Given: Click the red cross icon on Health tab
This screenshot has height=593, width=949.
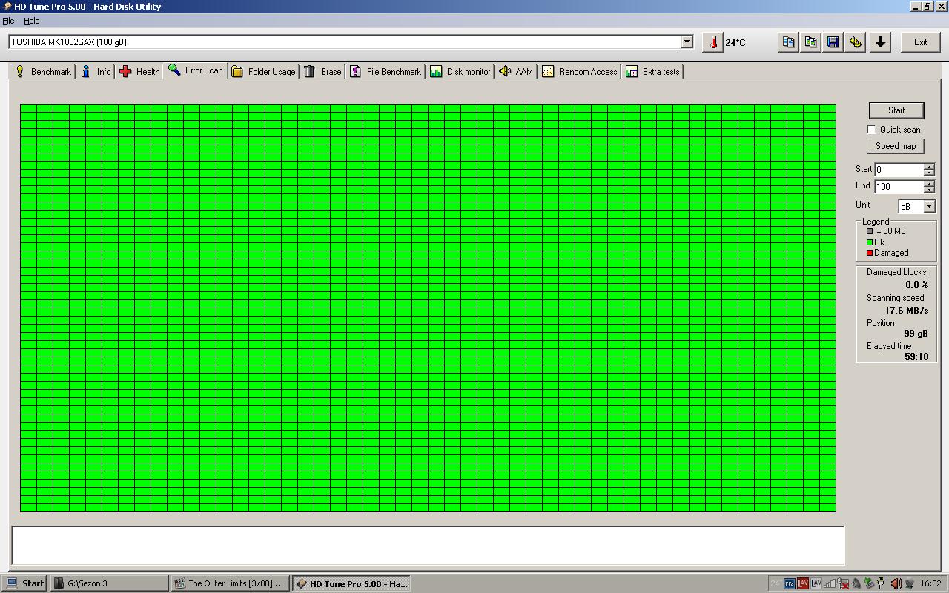Looking at the screenshot, I should coord(125,71).
